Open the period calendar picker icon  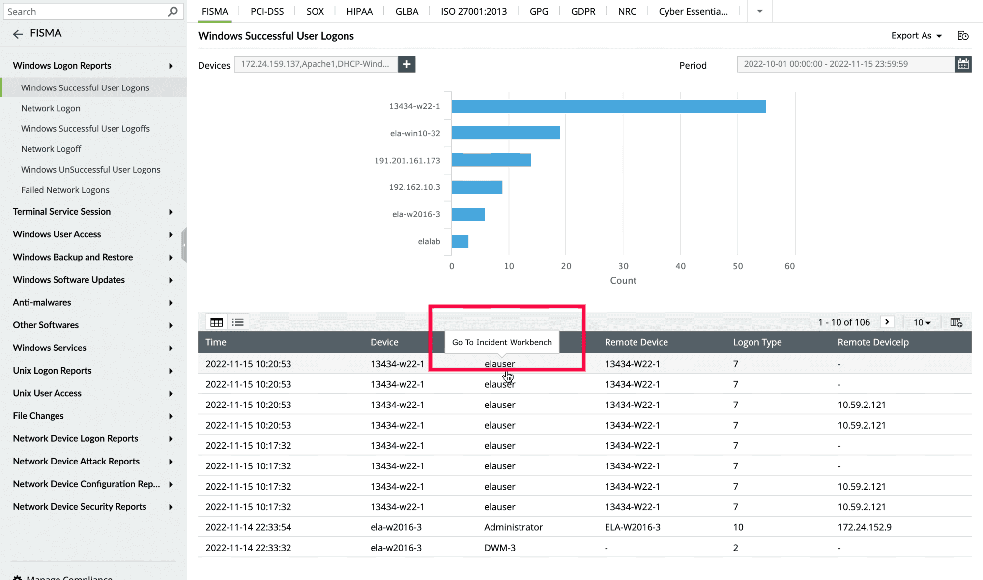click(x=963, y=64)
